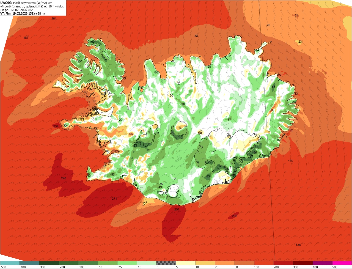Click the '-36' value in central Iceland
Viewport: 352px width, 269px height.
(x=183, y=104)
